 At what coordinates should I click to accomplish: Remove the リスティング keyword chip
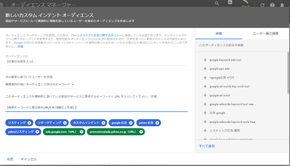pyautogui.click(x=30, y=123)
